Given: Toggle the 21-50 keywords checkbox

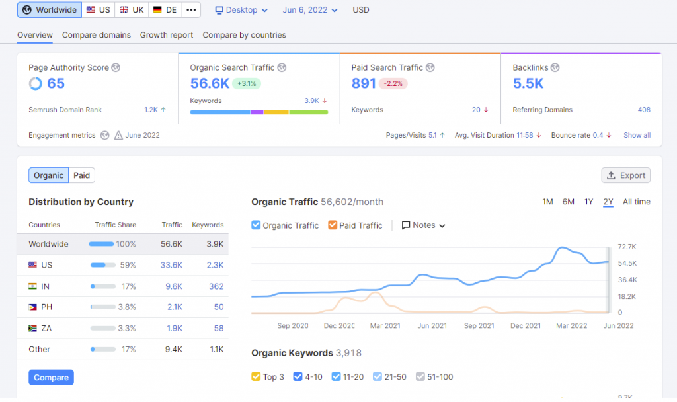Looking at the screenshot, I should (378, 376).
